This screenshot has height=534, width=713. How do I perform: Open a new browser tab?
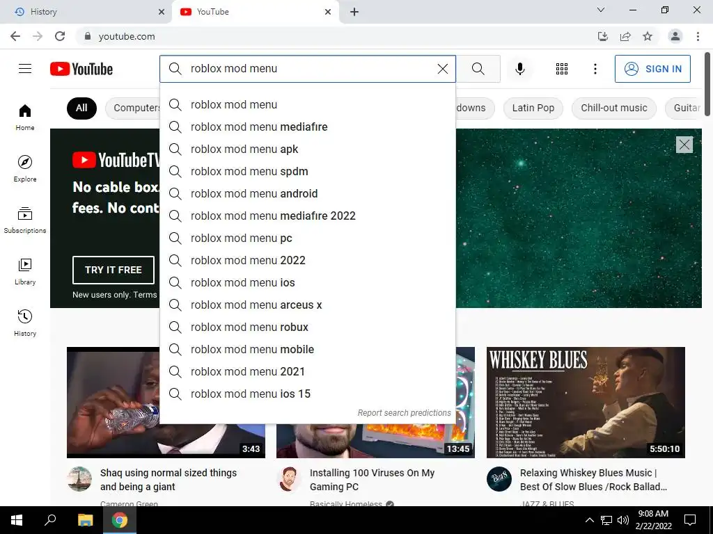point(354,12)
